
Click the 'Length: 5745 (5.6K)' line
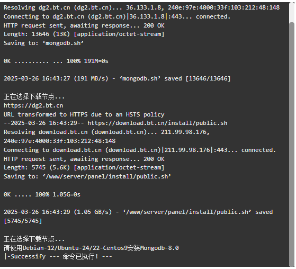(84, 168)
